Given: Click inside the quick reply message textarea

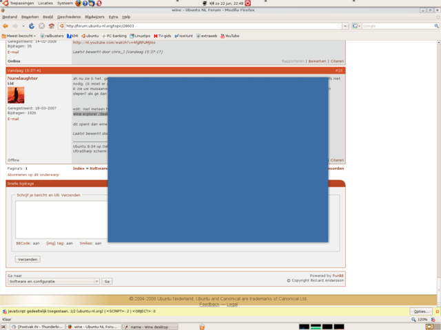Looking at the screenshot, I should point(62,220).
